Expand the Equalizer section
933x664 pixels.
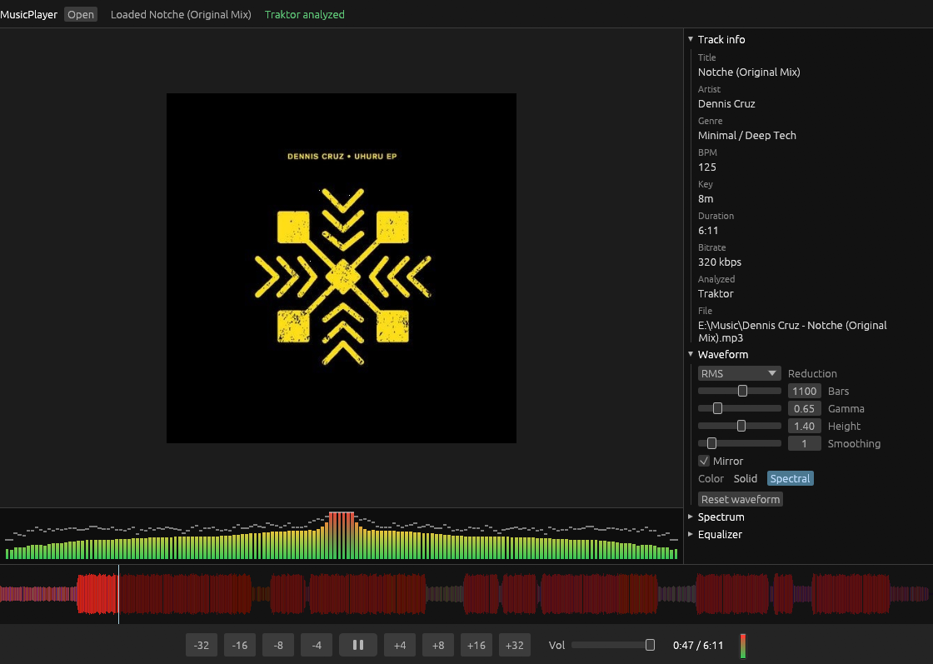point(691,534)
